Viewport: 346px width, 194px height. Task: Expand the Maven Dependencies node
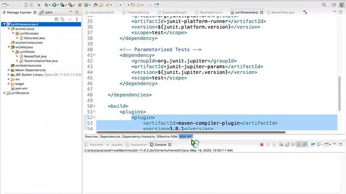(9, 70)
